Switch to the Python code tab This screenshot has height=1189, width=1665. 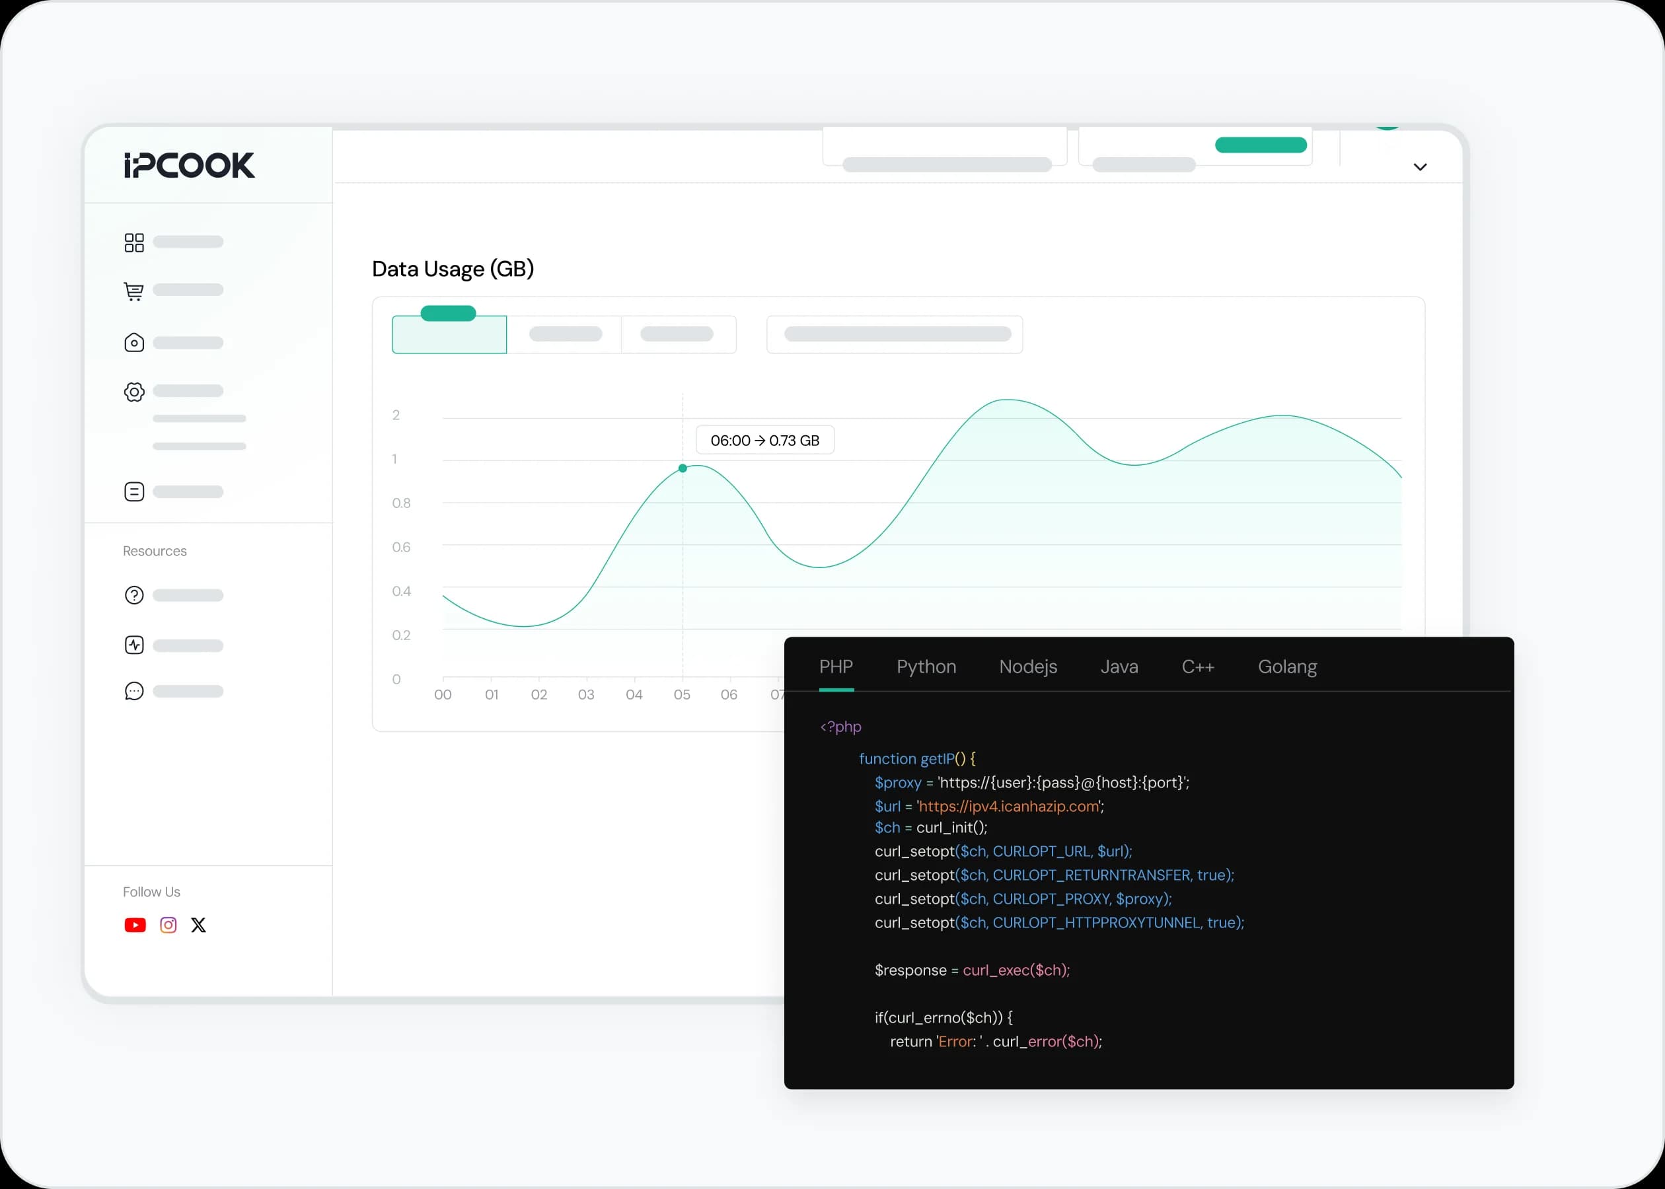coord(926,667)
